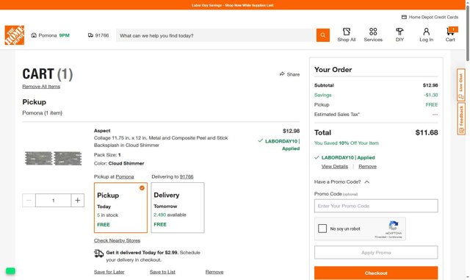The height and width of the screenshot is (280, 470).
Task: Open Check Nearby Stores link
Action: pyautogui.click(x=117, y=240)
